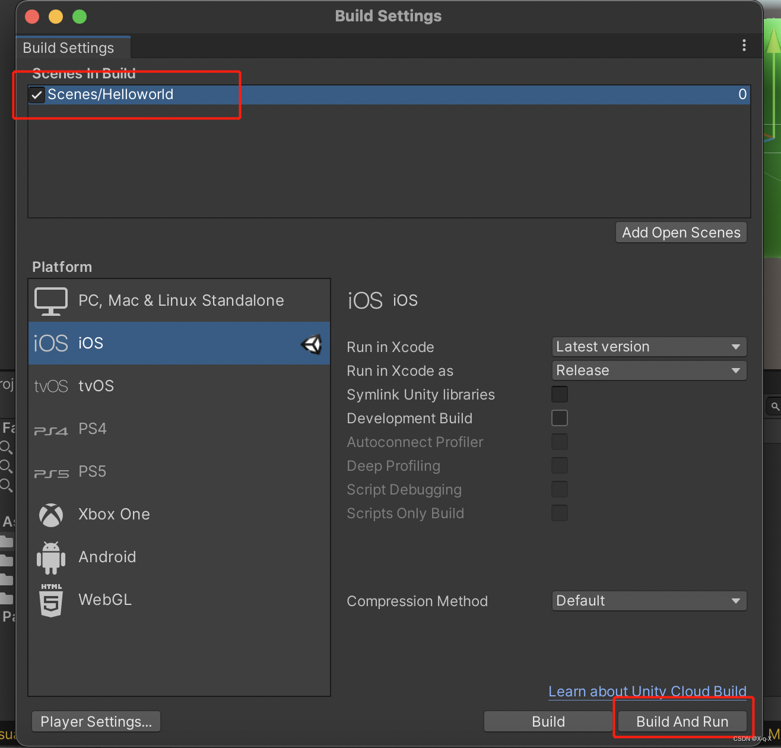Click the Run in Xcode label
This screenshot has width=781, height=748.
point(390,347)
